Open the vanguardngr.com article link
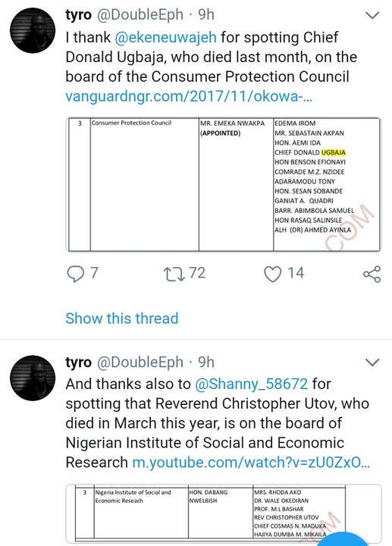The height and width of the screenshot is (546, 392). point(189,96)
